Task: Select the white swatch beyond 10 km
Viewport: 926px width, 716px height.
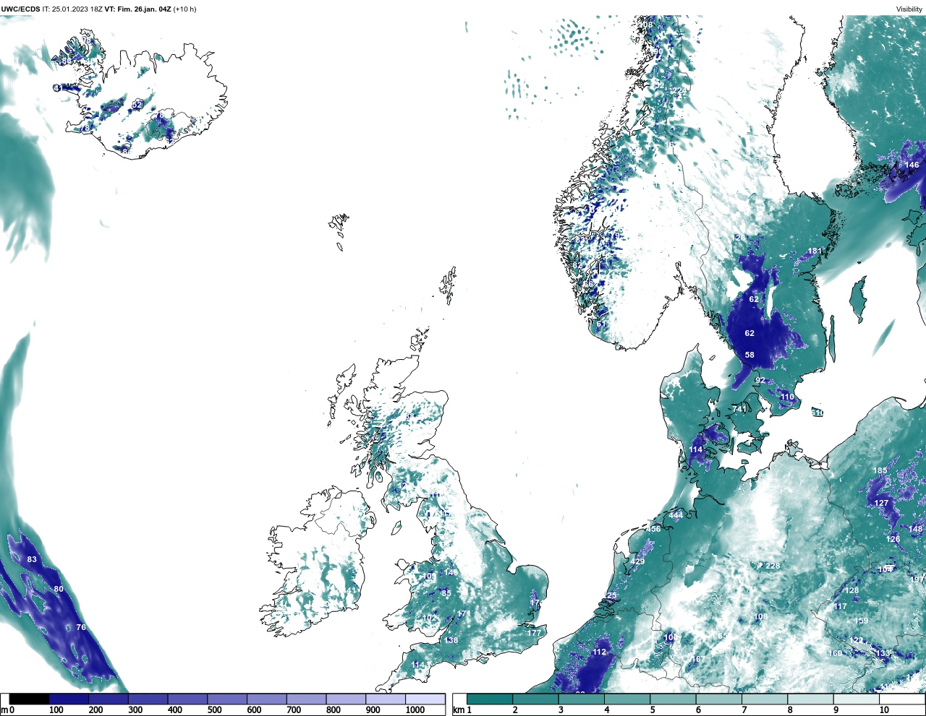Action: (x=901, y=699)
